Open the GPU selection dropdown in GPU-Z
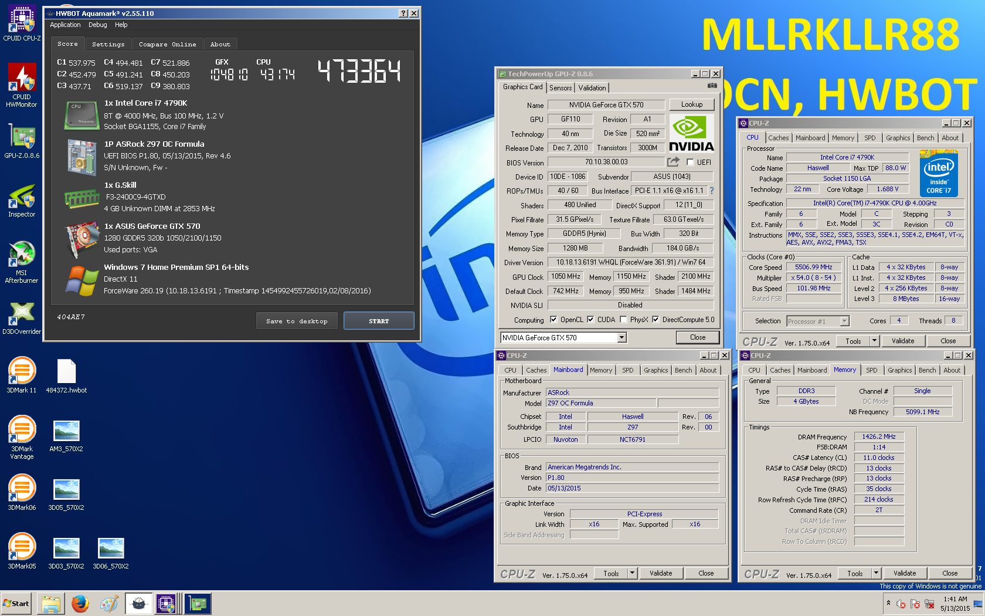985x616 pixels. [621, 337]
